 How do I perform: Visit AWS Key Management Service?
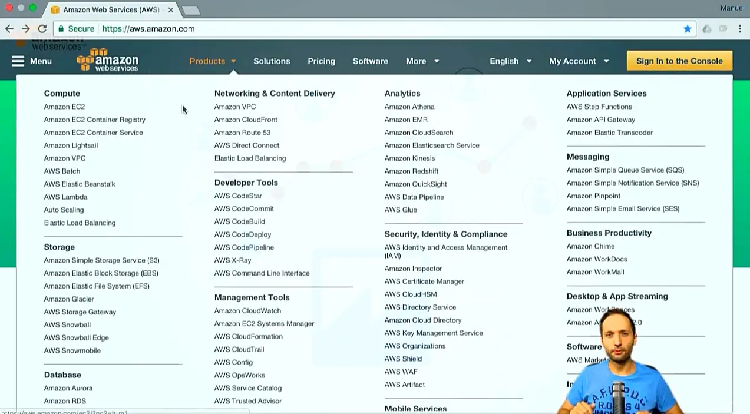point(434,333)
